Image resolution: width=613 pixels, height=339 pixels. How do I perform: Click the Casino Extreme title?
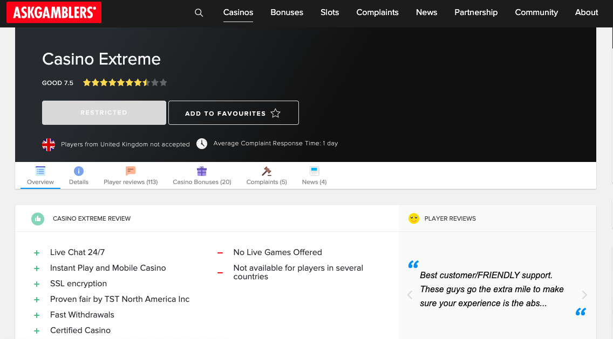point(101,59)
